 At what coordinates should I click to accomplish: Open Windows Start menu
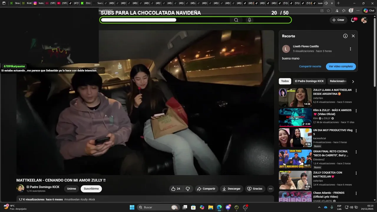point(132,207)
